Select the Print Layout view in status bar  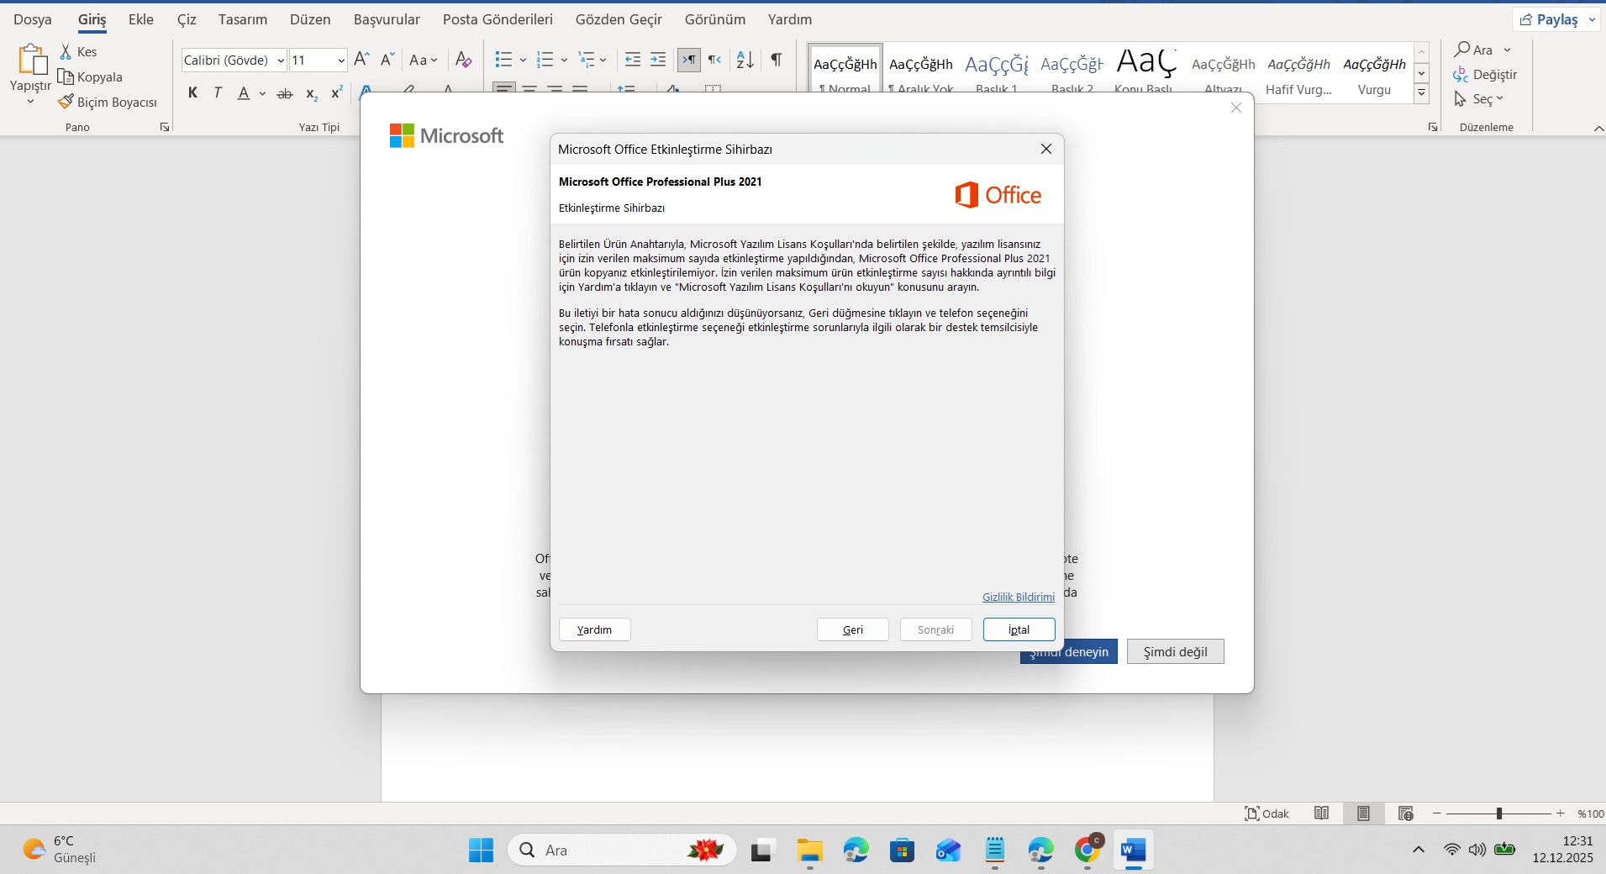coord(1363,813)
